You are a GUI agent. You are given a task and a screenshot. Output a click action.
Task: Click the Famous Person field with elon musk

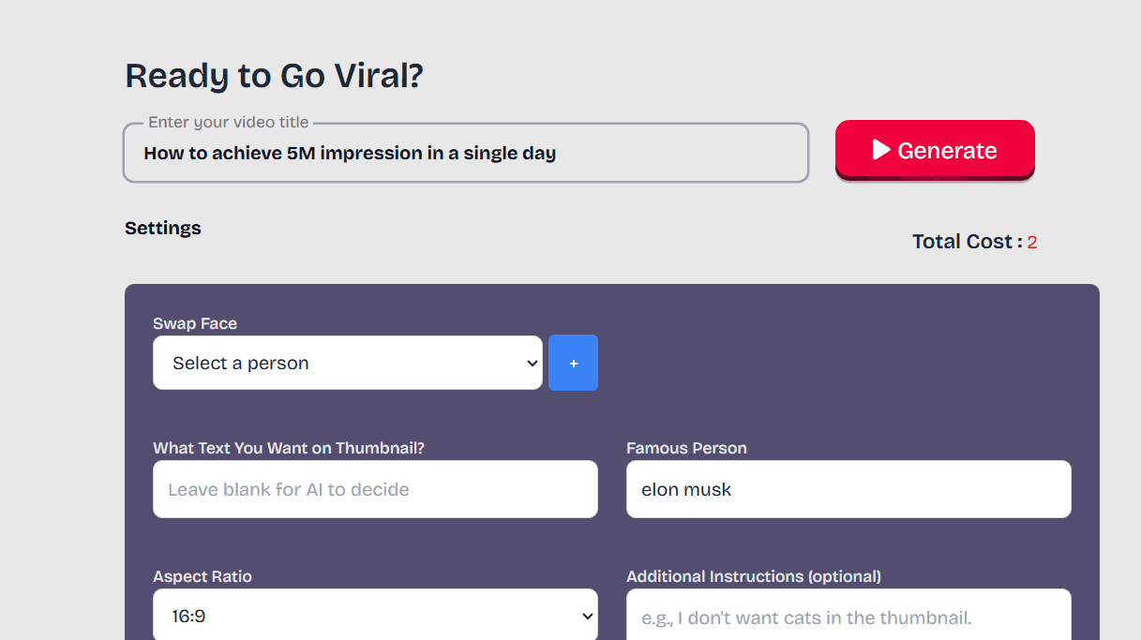pos(848,489)
